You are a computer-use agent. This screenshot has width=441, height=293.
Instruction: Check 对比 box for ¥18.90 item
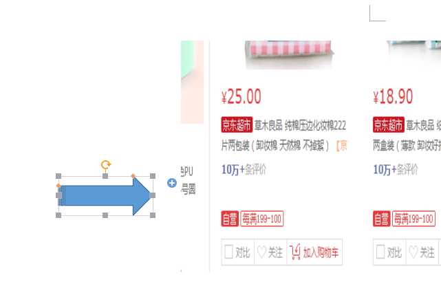pos(380,252)
